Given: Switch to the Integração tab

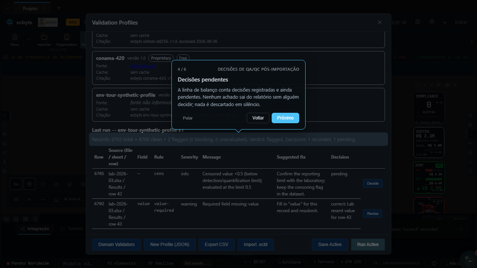Looking at the screenshot, I should [35, 229].
